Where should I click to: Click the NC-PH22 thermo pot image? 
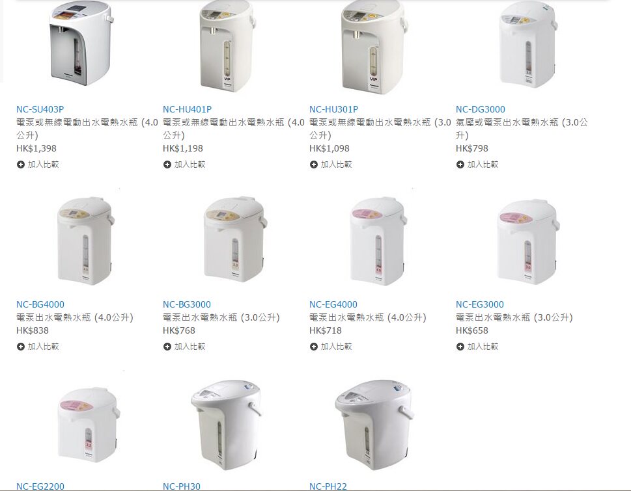pos(374,425)
